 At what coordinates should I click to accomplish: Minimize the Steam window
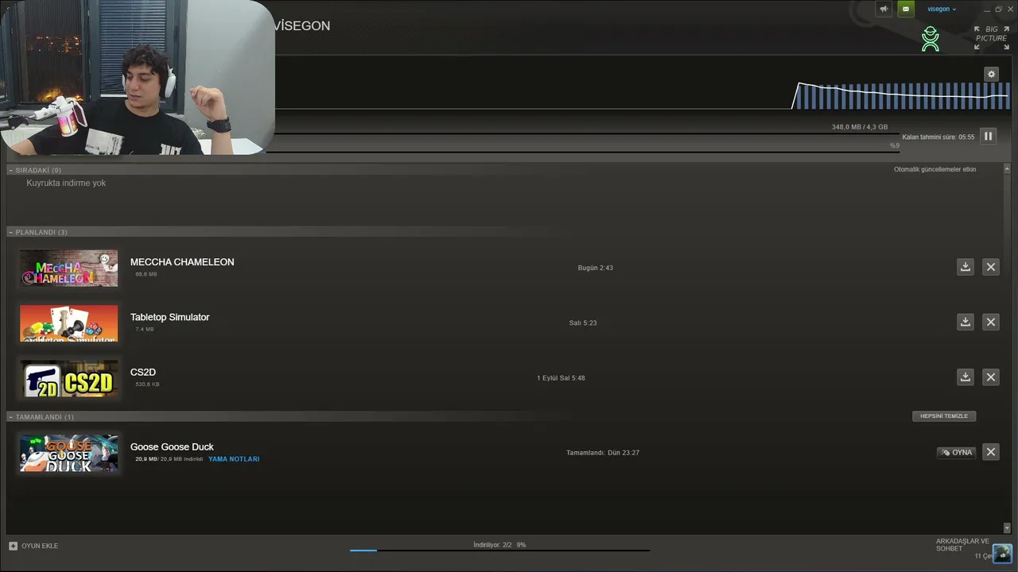[987, 10]
